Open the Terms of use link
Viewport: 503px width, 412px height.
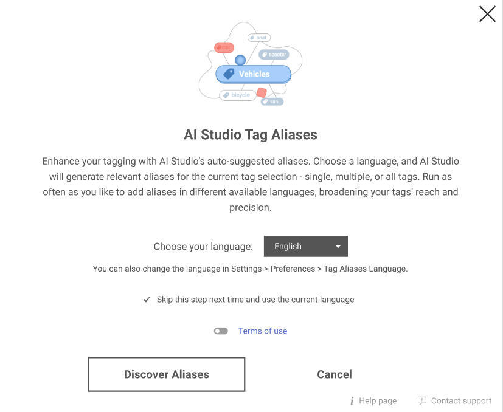coord(262,331)
